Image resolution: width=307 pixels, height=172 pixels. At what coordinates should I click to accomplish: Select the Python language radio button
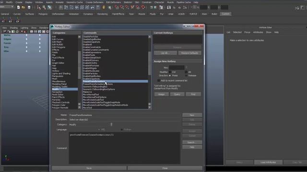coord(122,129)
